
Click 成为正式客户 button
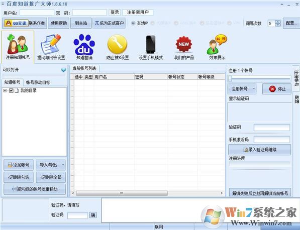tap(109, 23)
